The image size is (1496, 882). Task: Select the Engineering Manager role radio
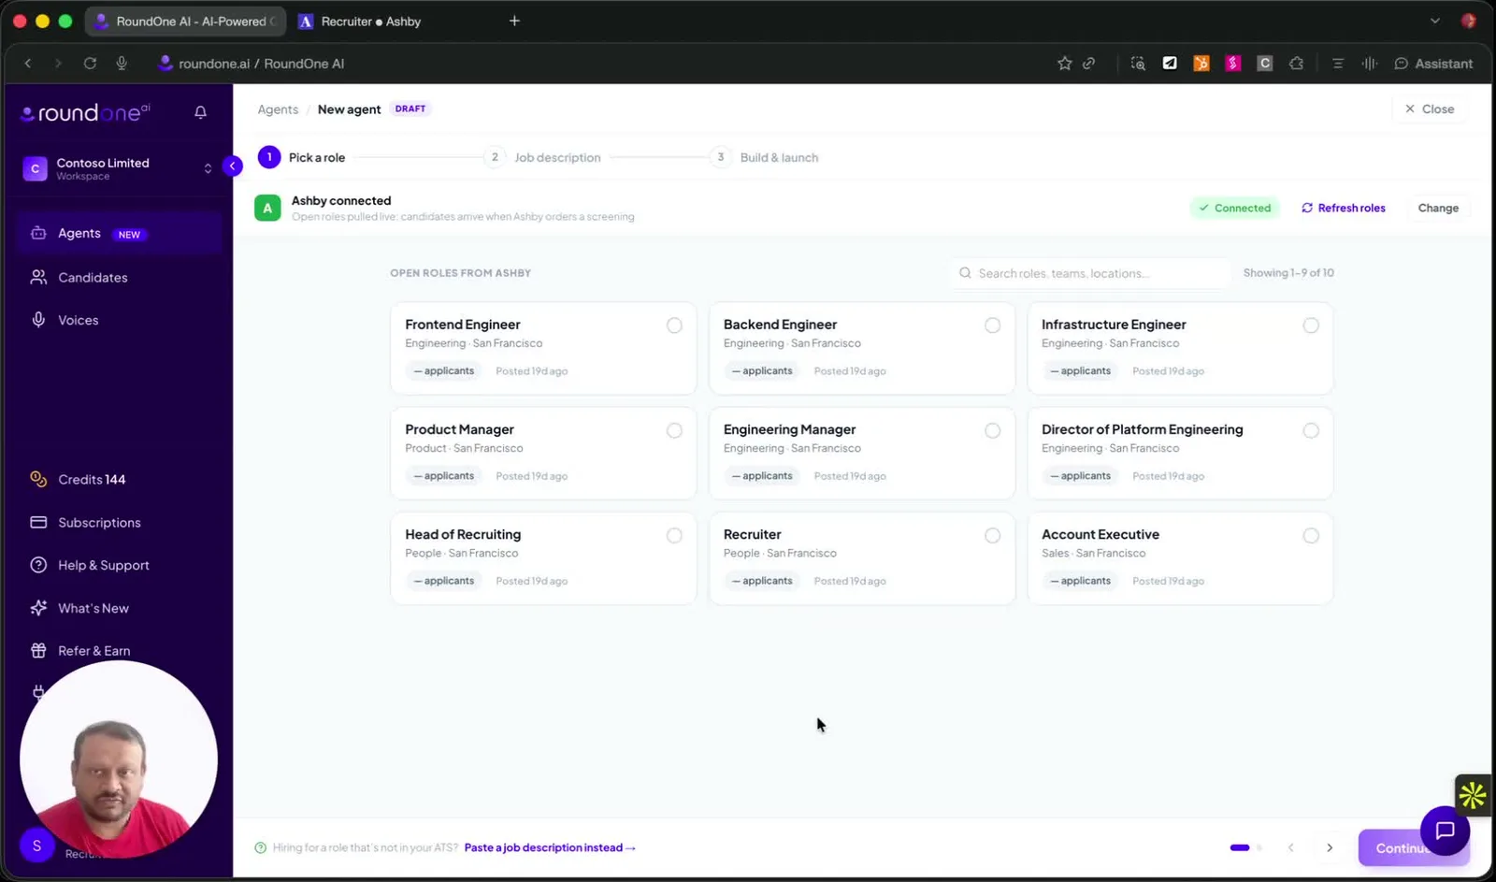(x=992, y=430)
